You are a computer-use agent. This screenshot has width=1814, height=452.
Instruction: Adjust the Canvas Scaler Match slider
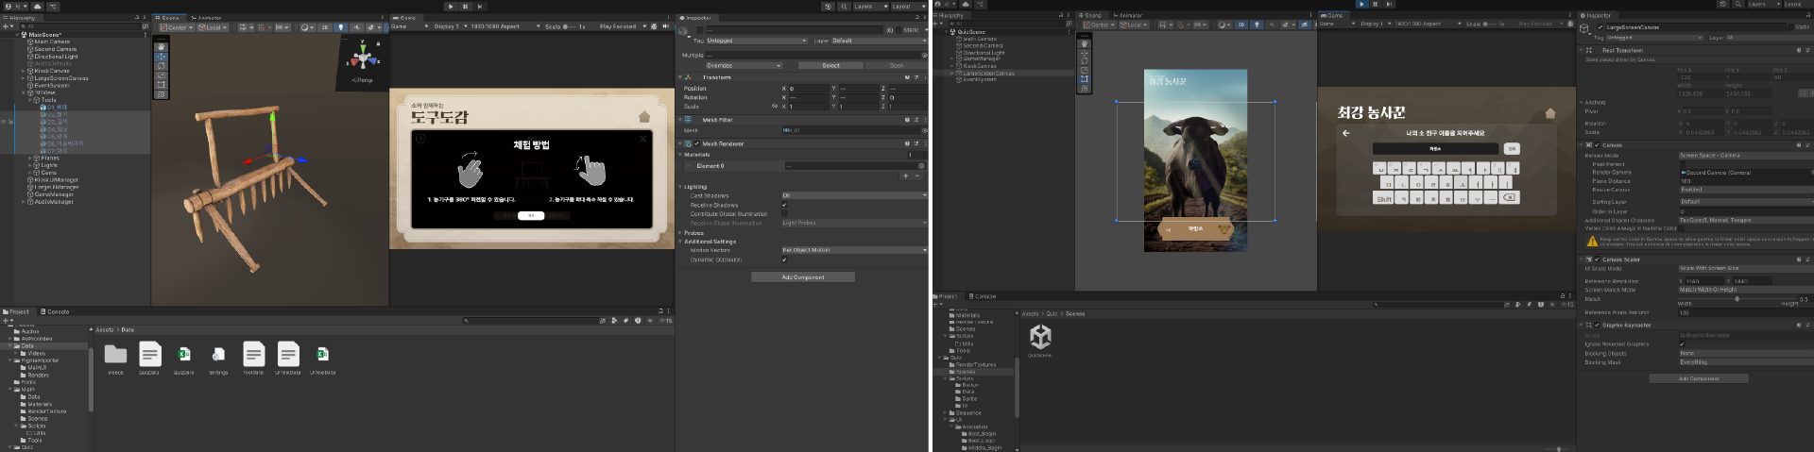(1737, 299)
